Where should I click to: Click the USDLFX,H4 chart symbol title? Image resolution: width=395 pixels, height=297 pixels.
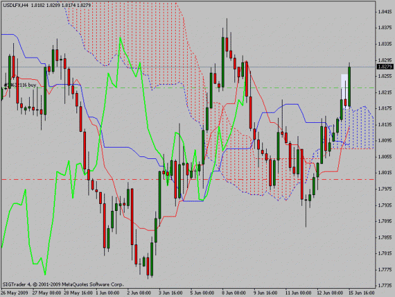coord(15,5)
